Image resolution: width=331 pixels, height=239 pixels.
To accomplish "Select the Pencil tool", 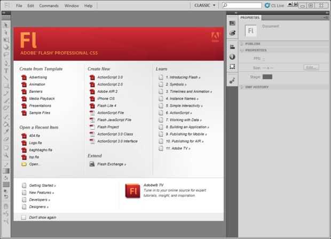I will tap(6, 93).
